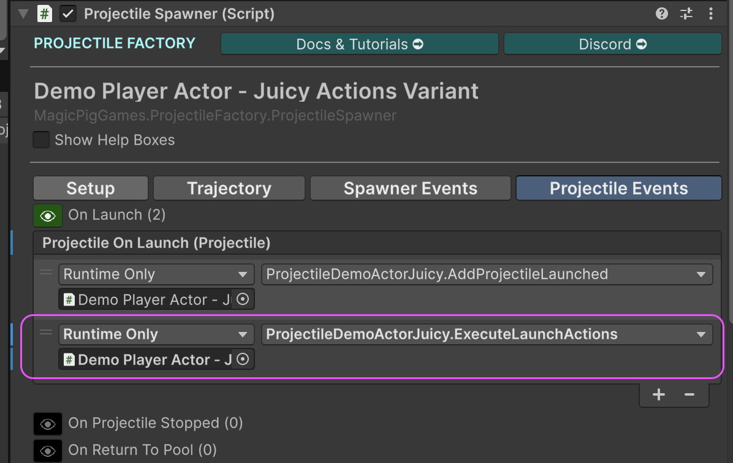733x463 pixels.
Task: Open the component help reference icon
Action: [661, 13]
